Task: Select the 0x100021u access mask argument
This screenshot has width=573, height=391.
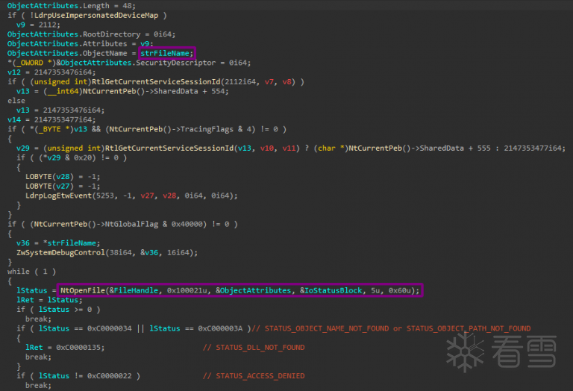Action: point(187,291)
